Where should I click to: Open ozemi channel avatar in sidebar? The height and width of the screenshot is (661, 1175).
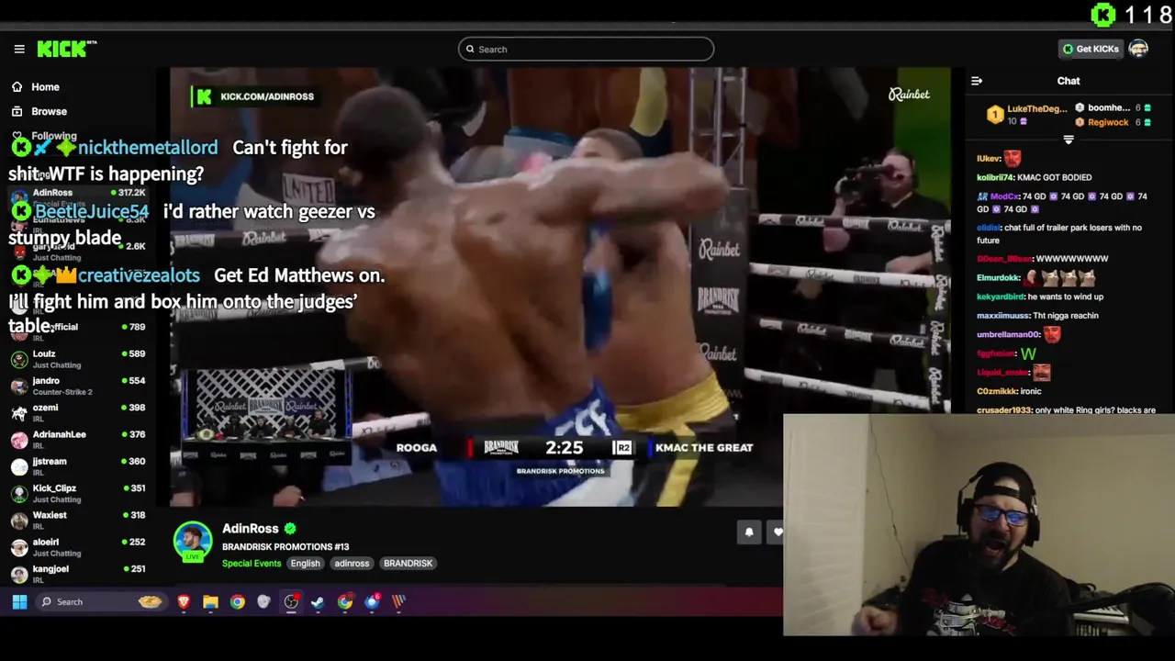click(x=19, y=413)
